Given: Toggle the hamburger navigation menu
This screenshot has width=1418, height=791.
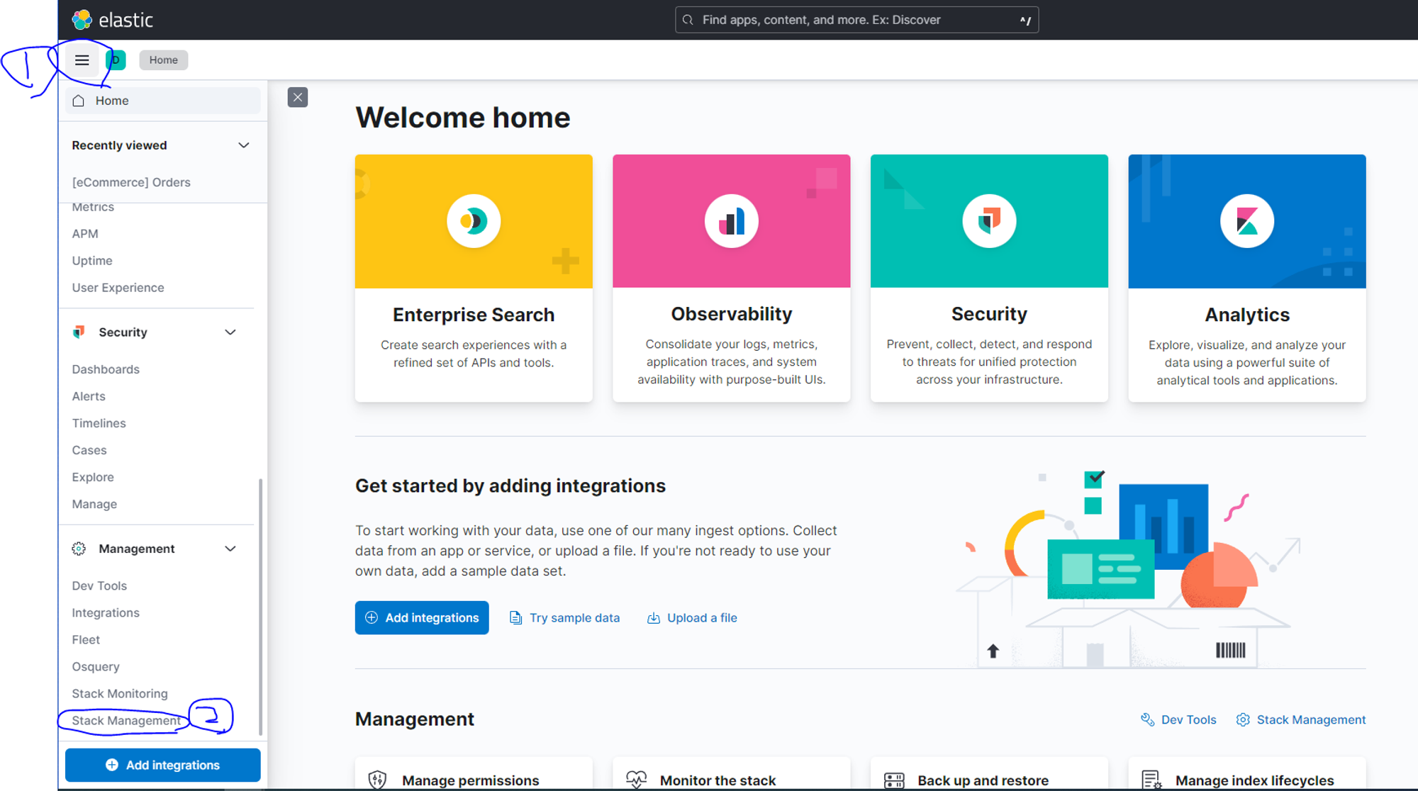Looking at the screenshot, I should (82, 60).
